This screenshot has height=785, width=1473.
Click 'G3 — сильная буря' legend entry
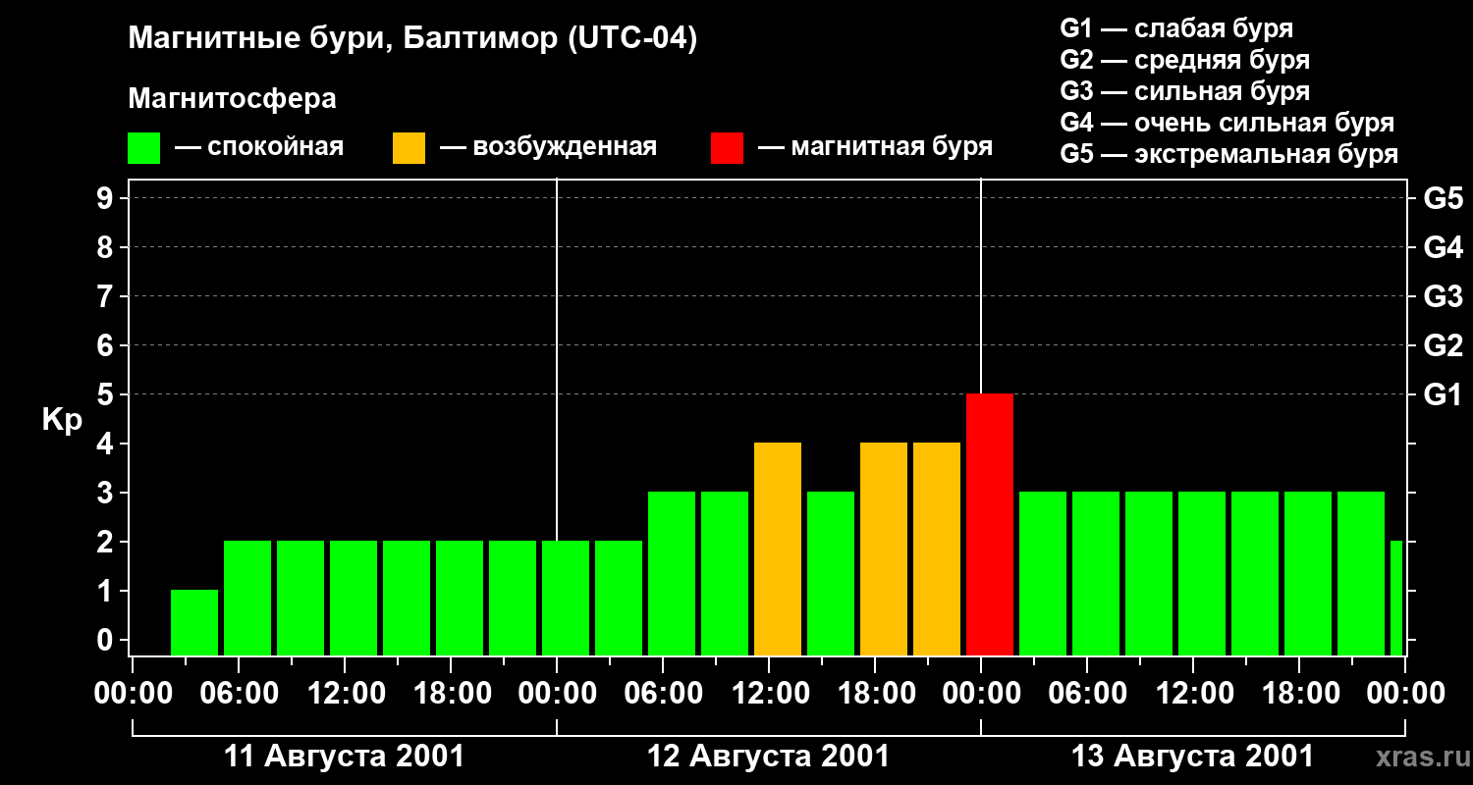point(1184,92)
